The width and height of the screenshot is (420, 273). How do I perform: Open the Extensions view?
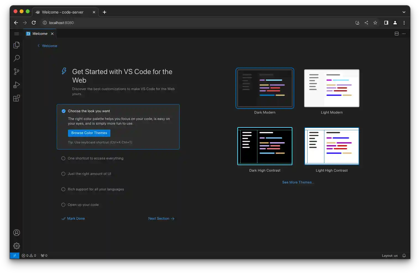[16, 98]
